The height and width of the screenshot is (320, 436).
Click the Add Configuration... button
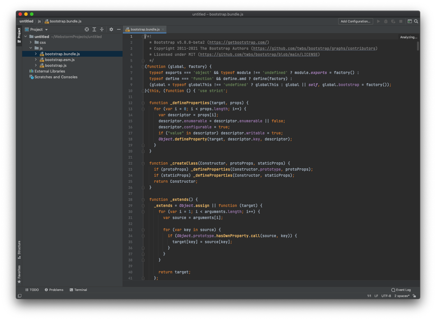(x=356, y=21)
